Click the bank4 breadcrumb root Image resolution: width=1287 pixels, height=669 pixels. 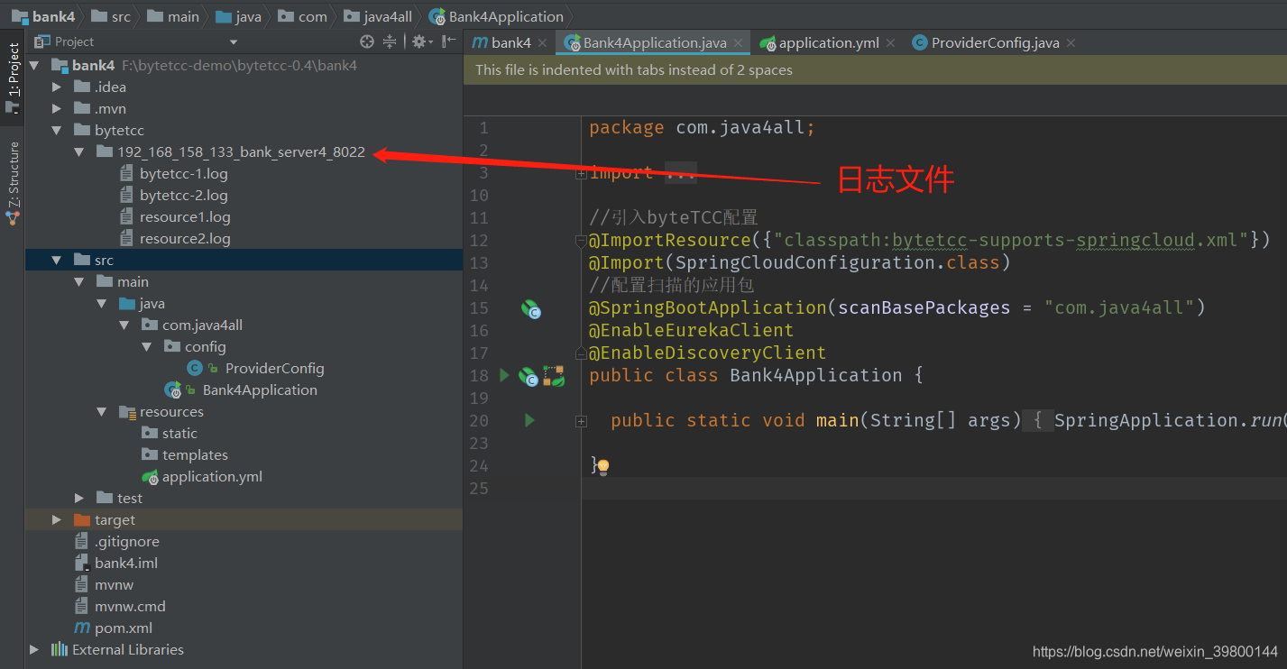point(43,16)
